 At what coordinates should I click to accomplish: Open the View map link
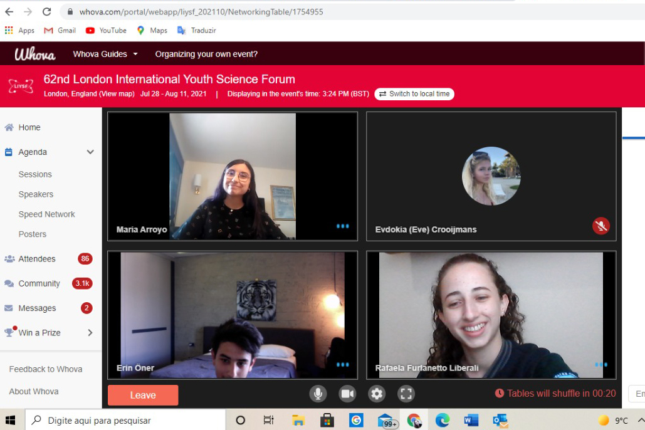pyautogui.click(x=117, y=94)
